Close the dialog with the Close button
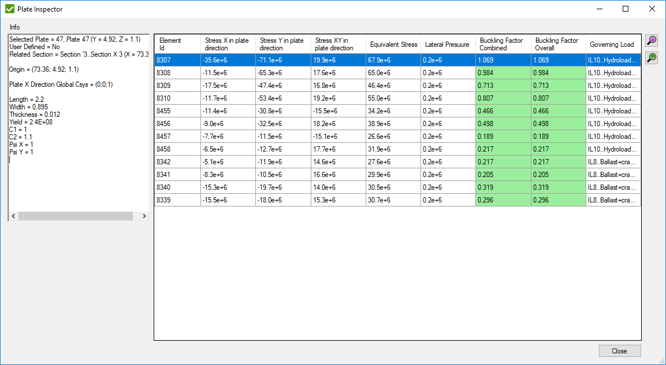Screen dimensions: 666x365 [620, 351]
